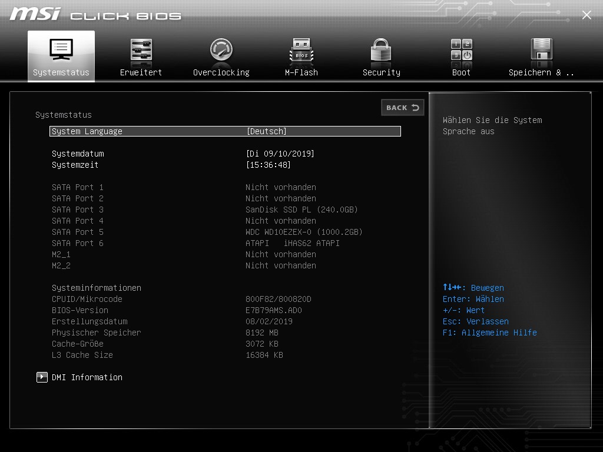Click the 08/02/2019 build date value

point(269,321)
